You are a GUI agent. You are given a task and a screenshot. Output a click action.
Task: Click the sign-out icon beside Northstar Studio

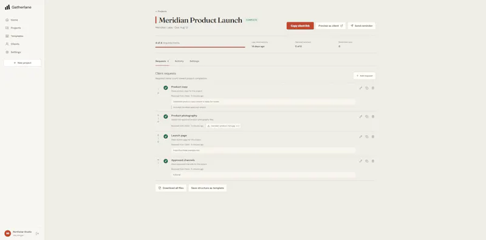tap(37, 233)
